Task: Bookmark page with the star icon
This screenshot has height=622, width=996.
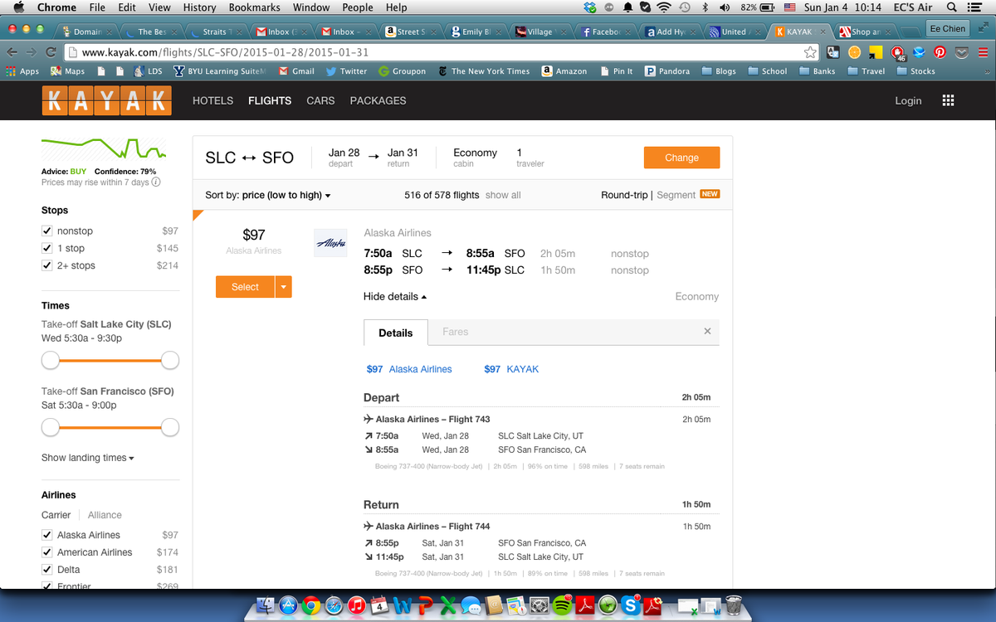Action: pyautogui.click(x=810, y=52)
